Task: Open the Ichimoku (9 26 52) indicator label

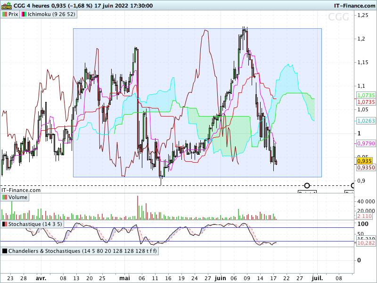Action: [x=51, y=14]
